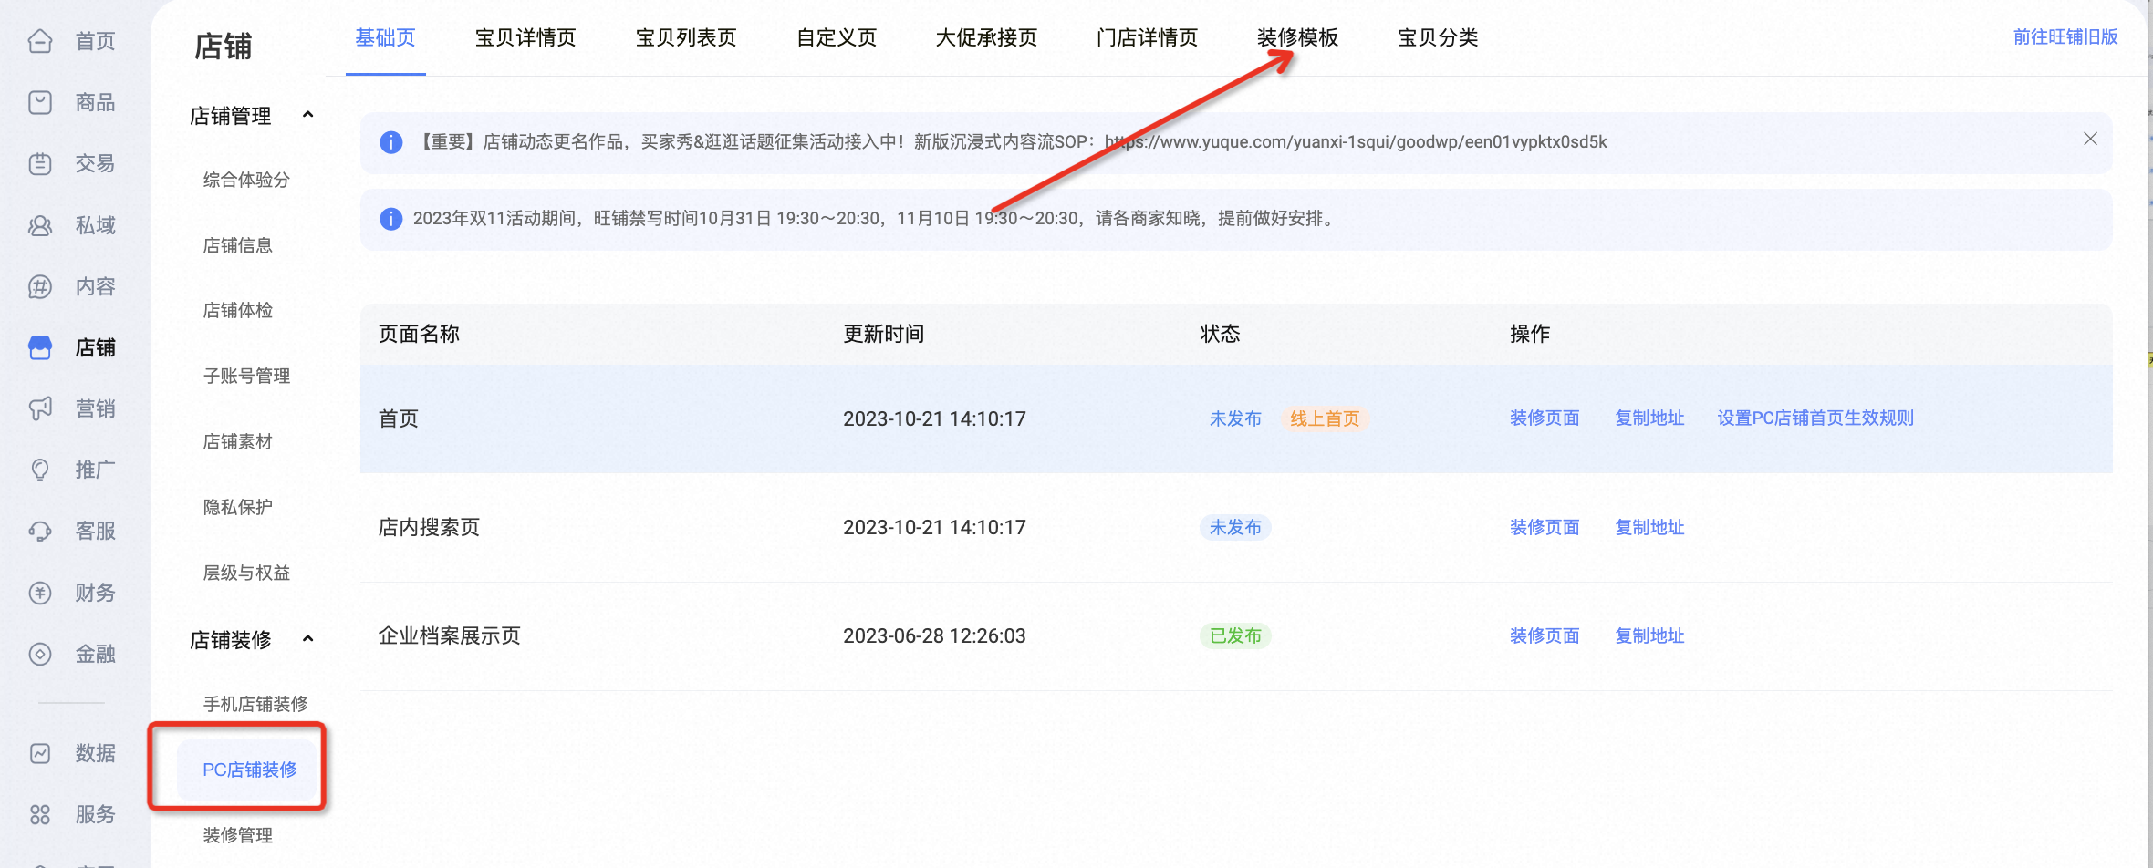Click 未发布 tag in 店内搜索页 row

tap(1235, 527)
